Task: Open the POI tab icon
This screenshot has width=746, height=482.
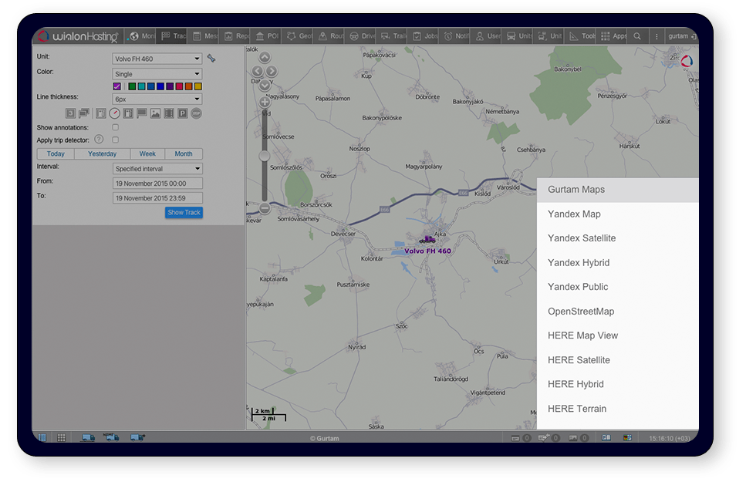Action: pos(260,36)
